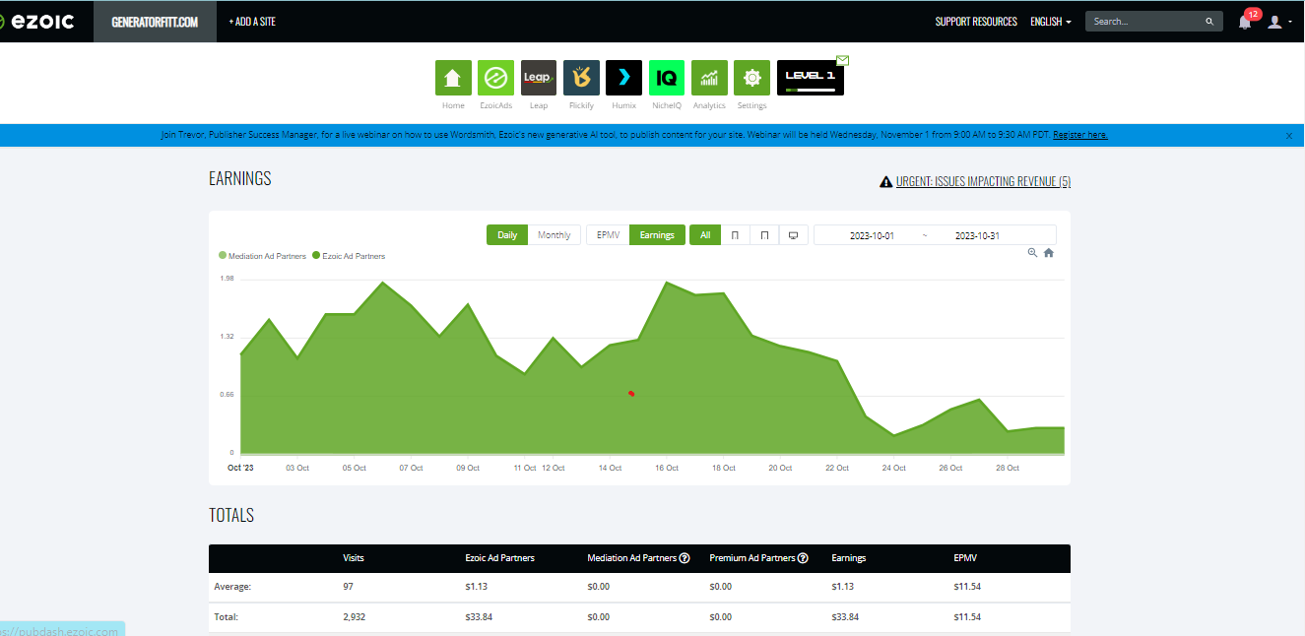
Task: Open the user account dropdown
Action: 1279,22
